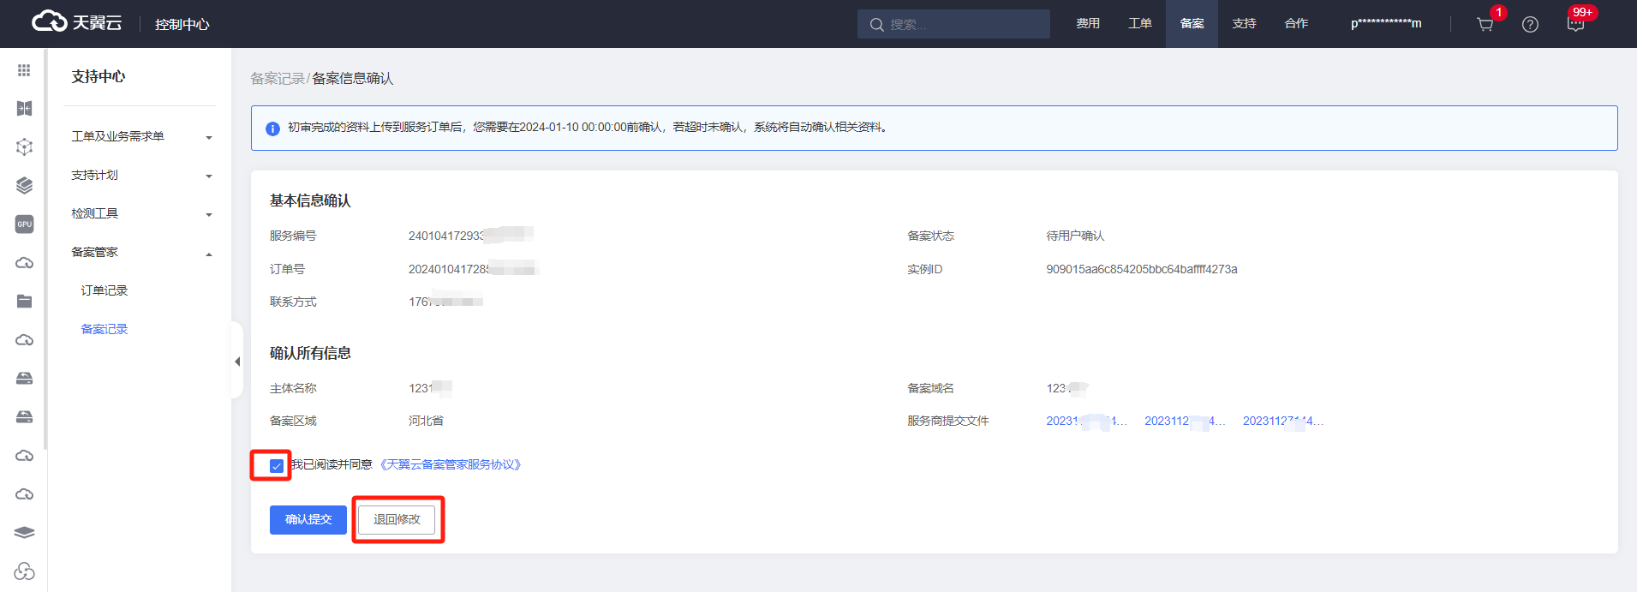Uncheck the agreement checkbox

[276, 465]
